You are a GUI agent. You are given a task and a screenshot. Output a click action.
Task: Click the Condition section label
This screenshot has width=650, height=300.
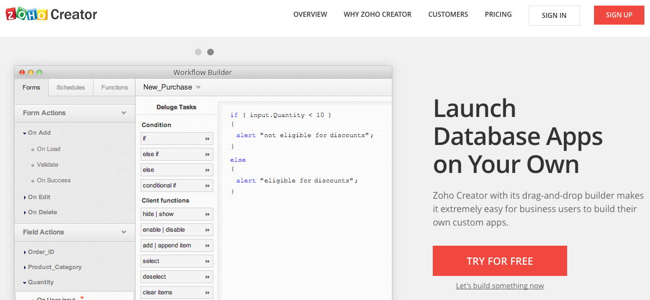pos(156,125)
